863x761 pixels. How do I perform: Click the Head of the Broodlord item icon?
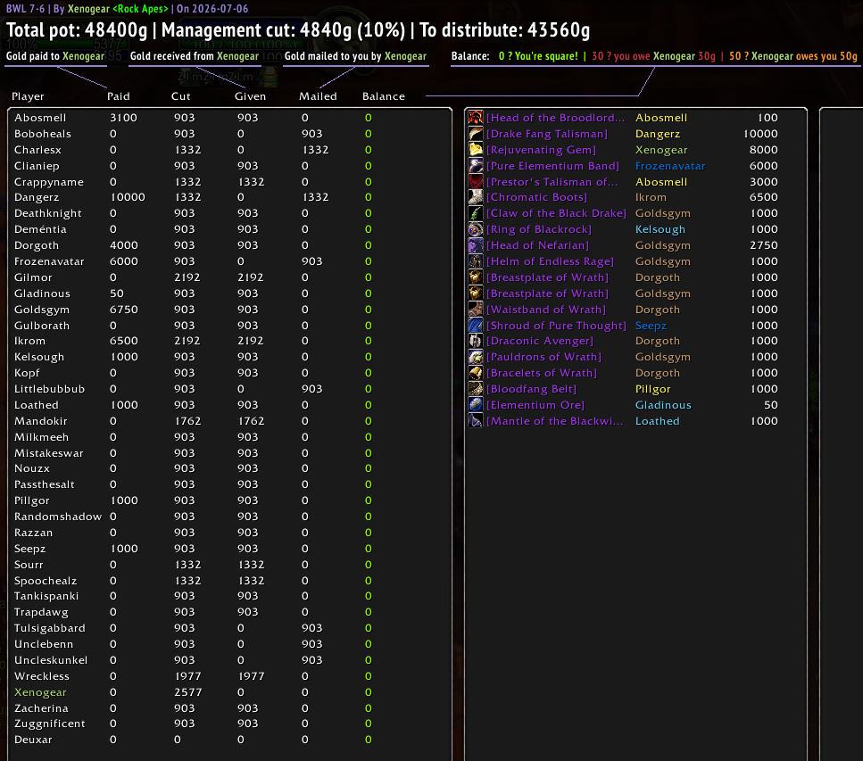click(x=476, y=117)
